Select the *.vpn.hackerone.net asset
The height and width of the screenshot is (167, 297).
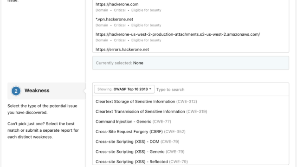191,22
